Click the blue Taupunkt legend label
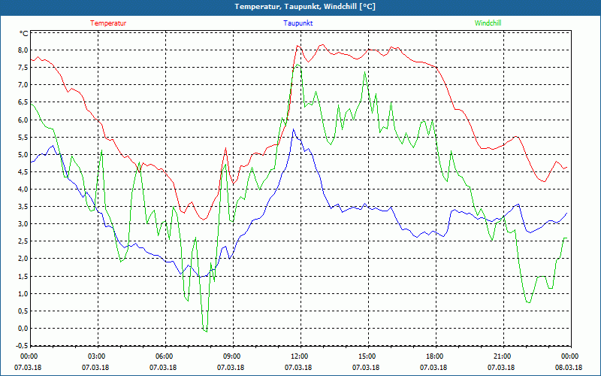This screenshot has width=601, height=376. click(x=297, y=23)
